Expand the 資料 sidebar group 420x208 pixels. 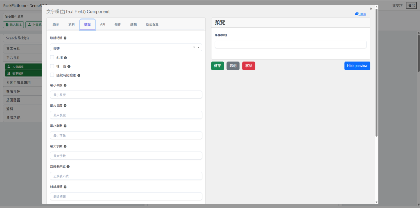coord(23,109)
